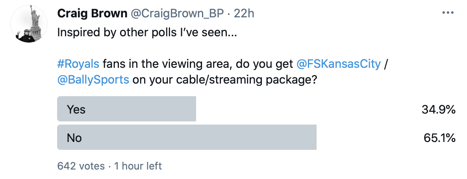The height and width of the screenshot is (179, 467).
Task: Open the #Royals hashtag
Action: click(x=78, y=63)
